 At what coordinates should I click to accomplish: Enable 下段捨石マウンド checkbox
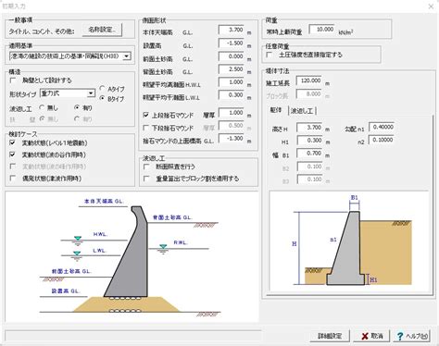[x=146, y=128]
